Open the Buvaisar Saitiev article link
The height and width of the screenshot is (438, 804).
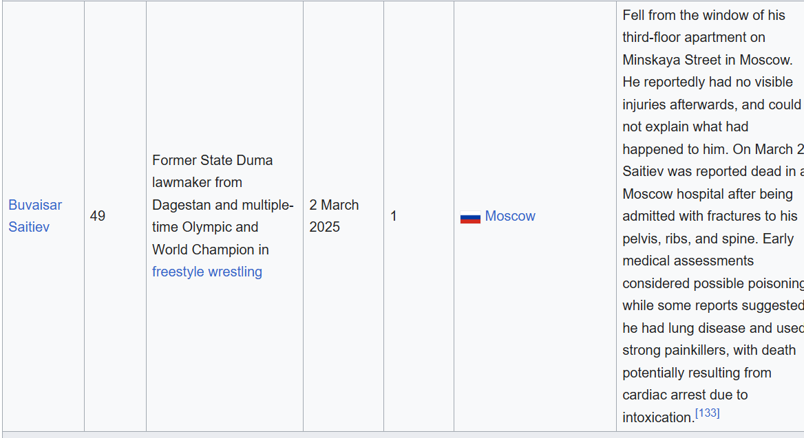point(34,205)
